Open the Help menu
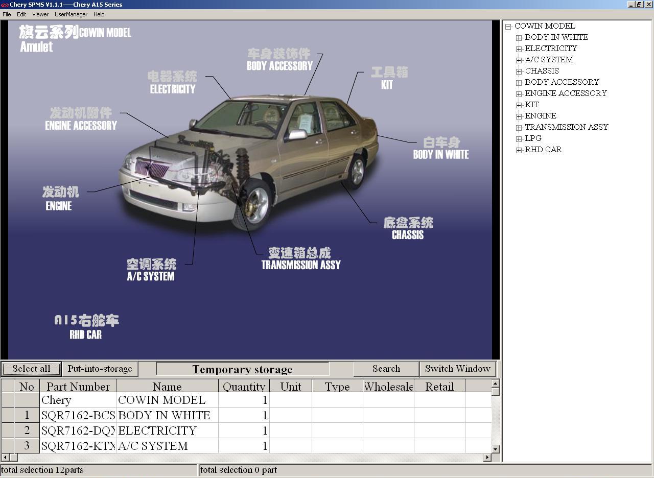 [x=99, y=14]
